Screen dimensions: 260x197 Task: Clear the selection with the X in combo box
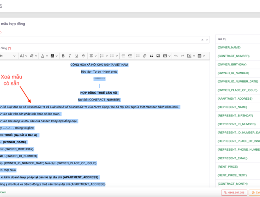click(202, 40)
